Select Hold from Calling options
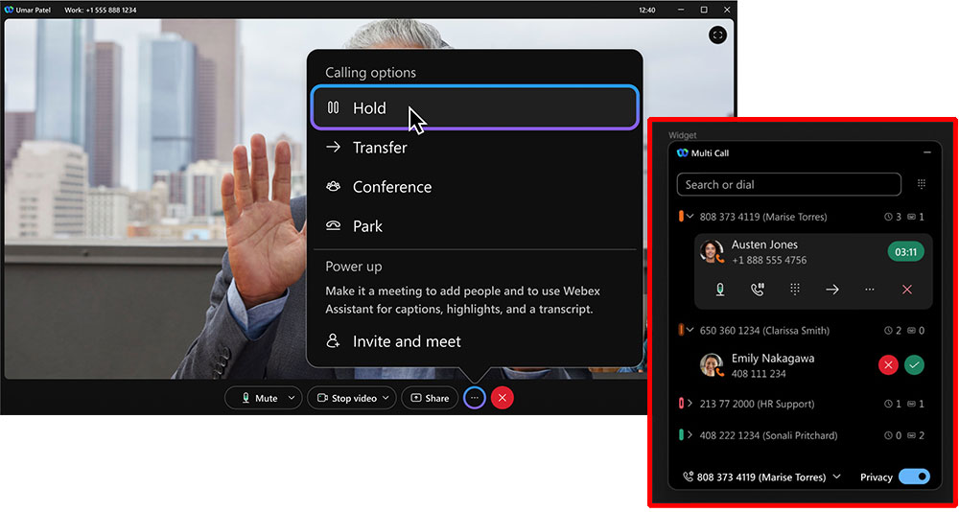Image resolution: width=959 pixels, height=512 pixels. click(x=475, y=108)
